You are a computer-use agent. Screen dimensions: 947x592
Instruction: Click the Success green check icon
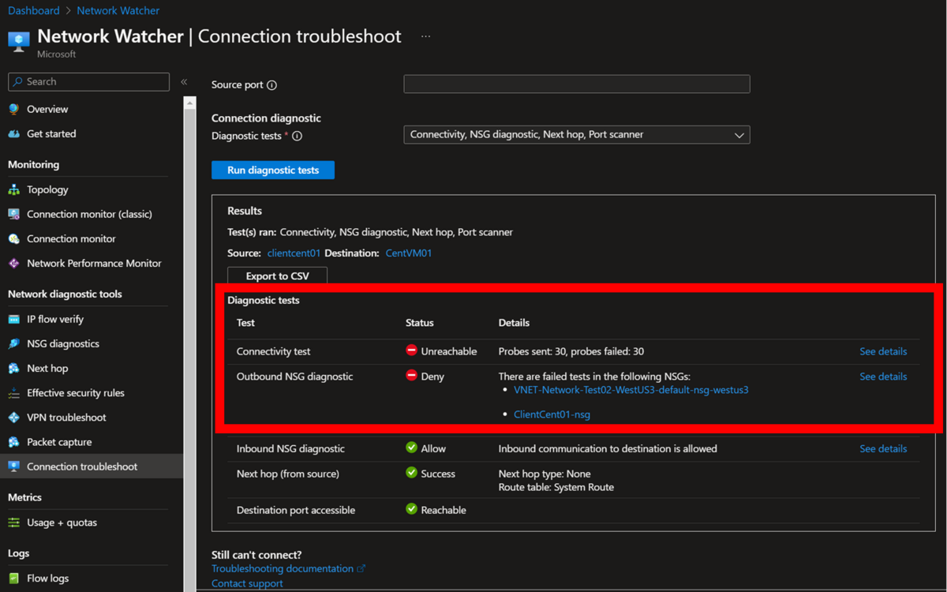[x=411, y=473]
